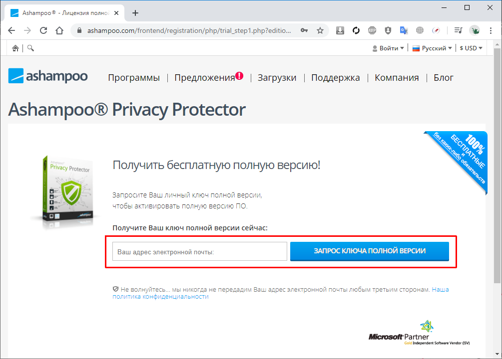Image resolution: width=502 pixels, height=359 pixels.
Task: Bookmark the page with the star icon
Action: pyautogui.click(x=320, y=30)
